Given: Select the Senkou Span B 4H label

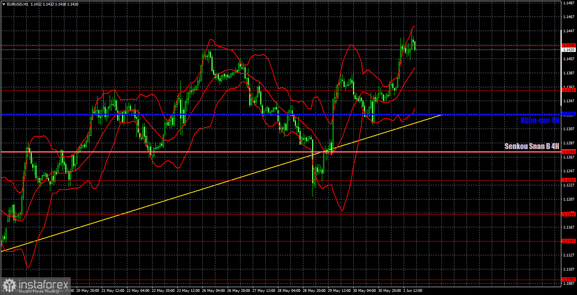Looking at the screenshot, I should coord(532,146).
